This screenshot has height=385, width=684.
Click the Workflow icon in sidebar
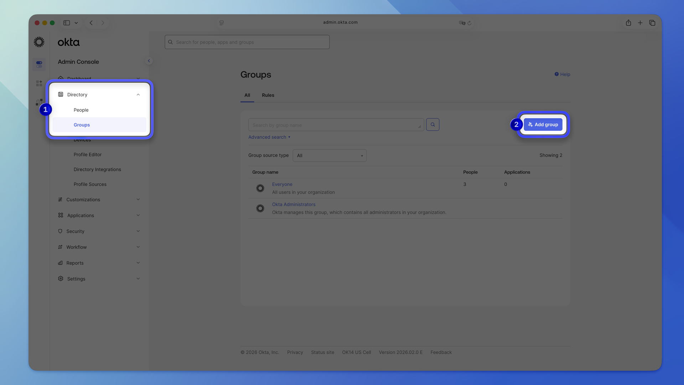(x=60, y=247)
